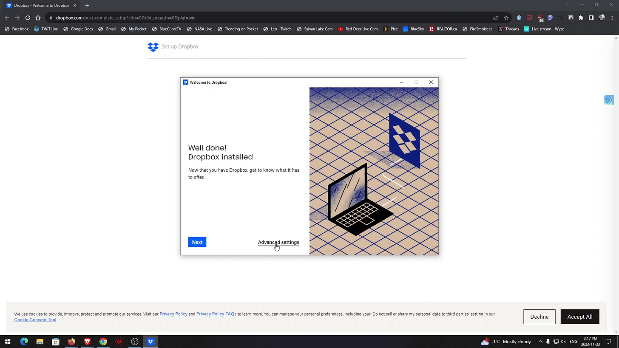
Task: Open the FireSmoke.ca bookmark
Action: click(x=477, y=29)
